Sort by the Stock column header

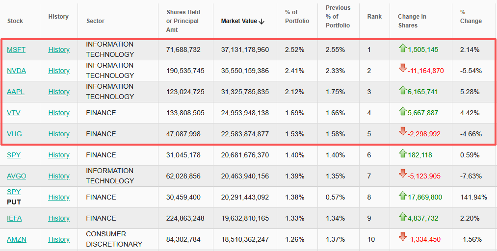(x=15, y=21)
